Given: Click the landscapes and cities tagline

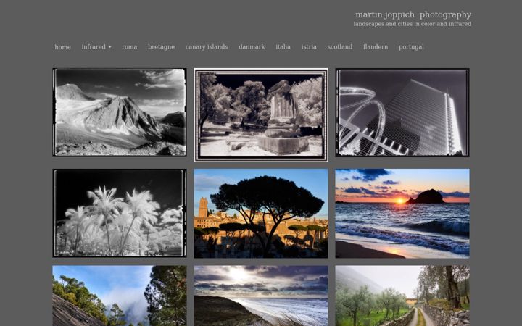Looking at the screenshot, I should [x=412, y=24].
